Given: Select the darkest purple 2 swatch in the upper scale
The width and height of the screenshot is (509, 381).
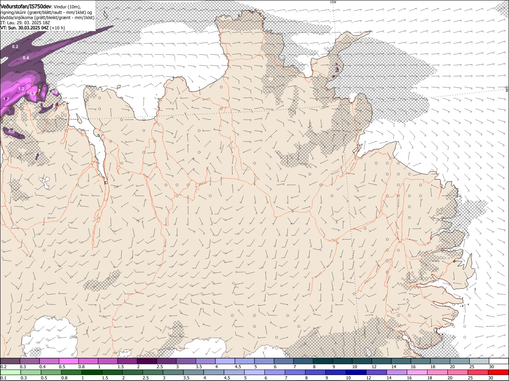Looking at the screenshot, I should 147,361.
